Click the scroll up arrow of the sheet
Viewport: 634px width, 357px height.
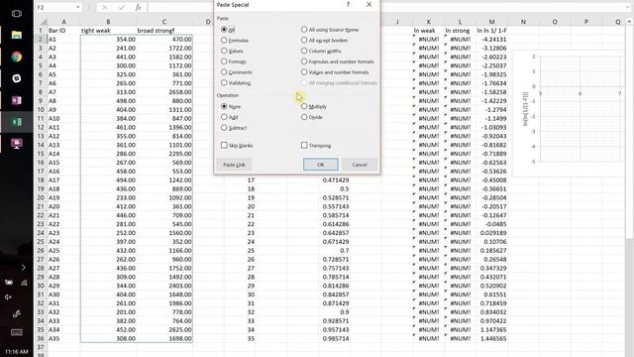[x=629, y=22]
